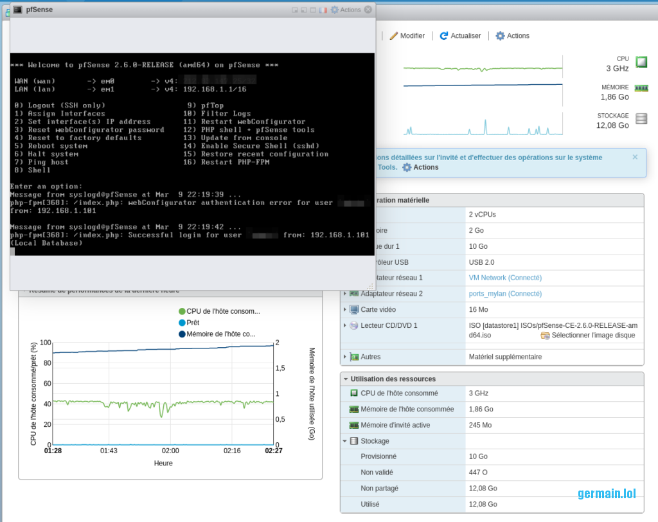
Task: Click the Actualiser refresh icon
Action: [444, 36]
